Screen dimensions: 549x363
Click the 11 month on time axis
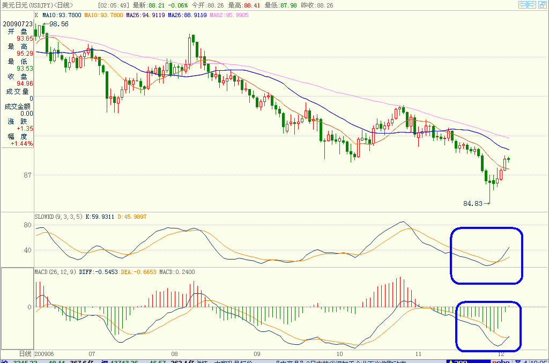tap(418, 354)
